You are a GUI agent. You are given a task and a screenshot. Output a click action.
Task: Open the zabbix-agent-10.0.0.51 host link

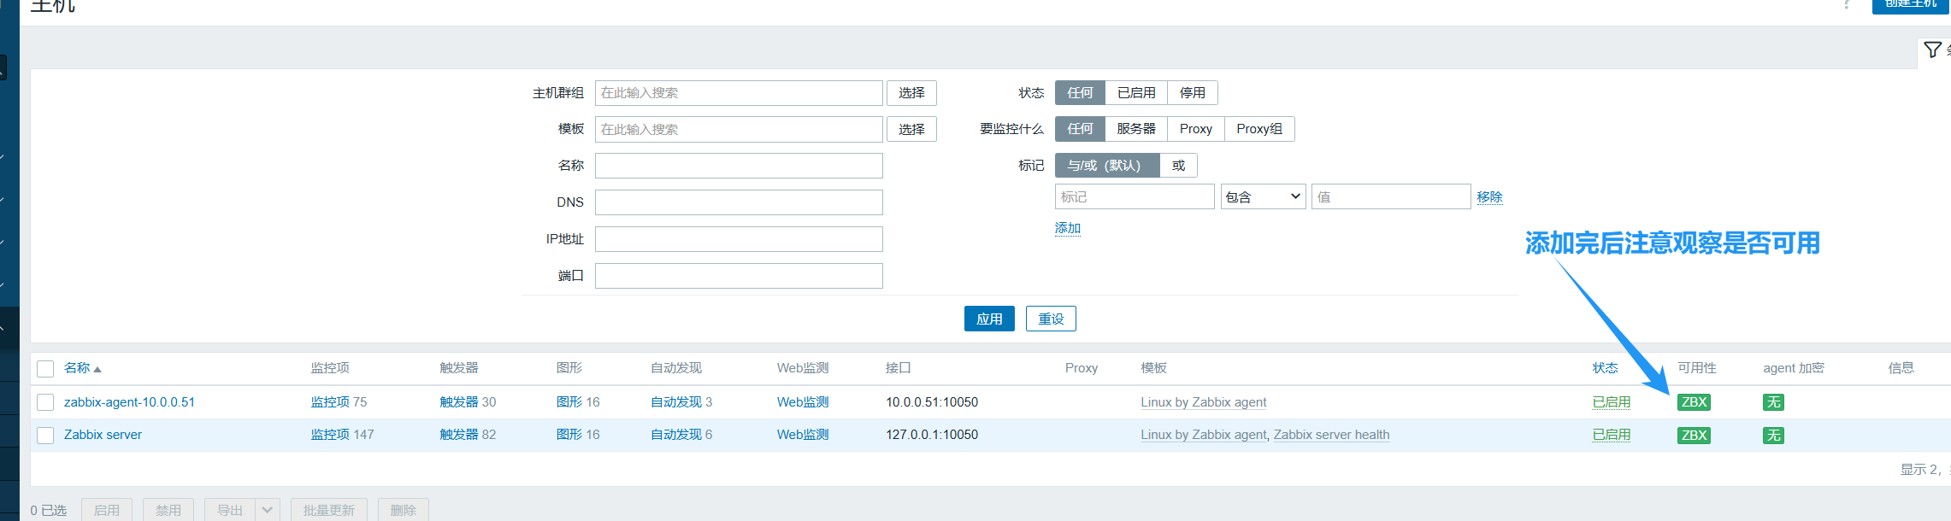(x=129, y=402)
